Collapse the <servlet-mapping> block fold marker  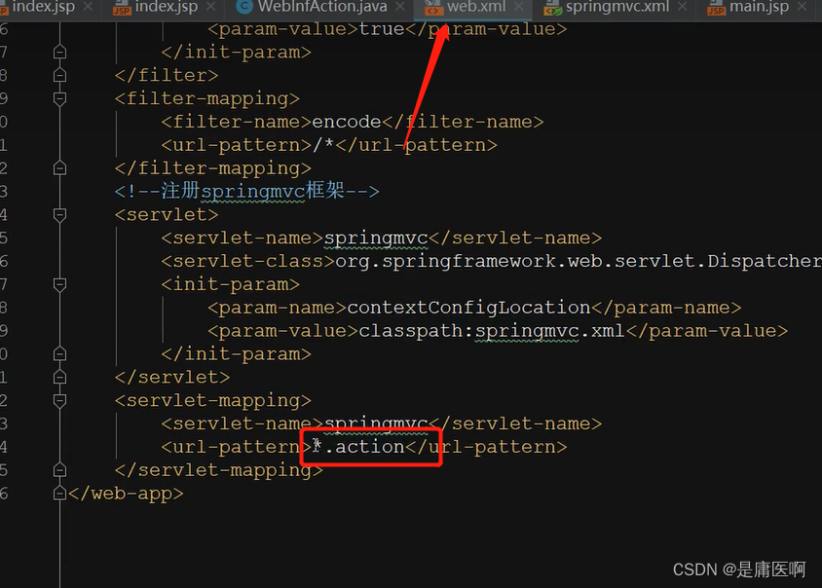click(x=59, y=401)
